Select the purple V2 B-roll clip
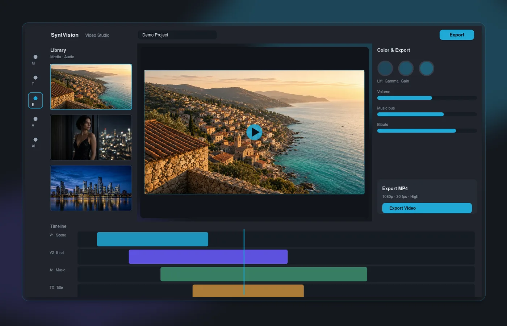 pyautogui.click(x=208, y=256)
